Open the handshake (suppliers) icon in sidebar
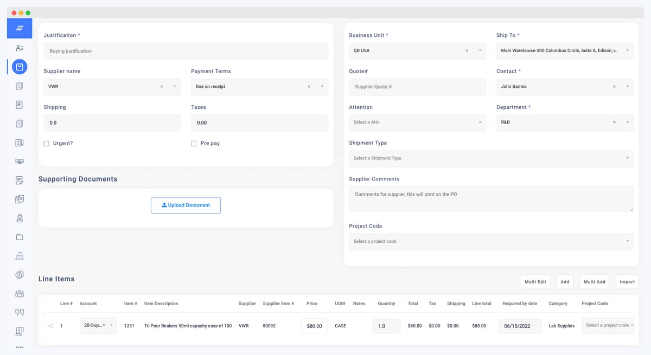This screenshot has height=355, width=651. click(x=19, y=161)
